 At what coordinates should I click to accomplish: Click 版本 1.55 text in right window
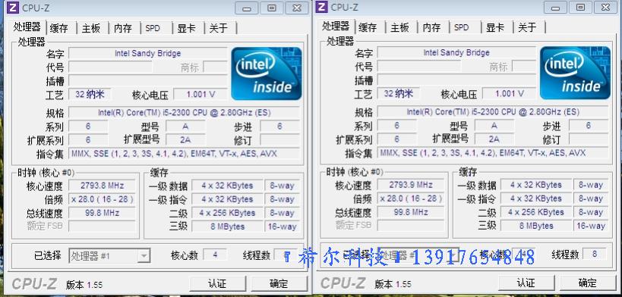[393, 284]
